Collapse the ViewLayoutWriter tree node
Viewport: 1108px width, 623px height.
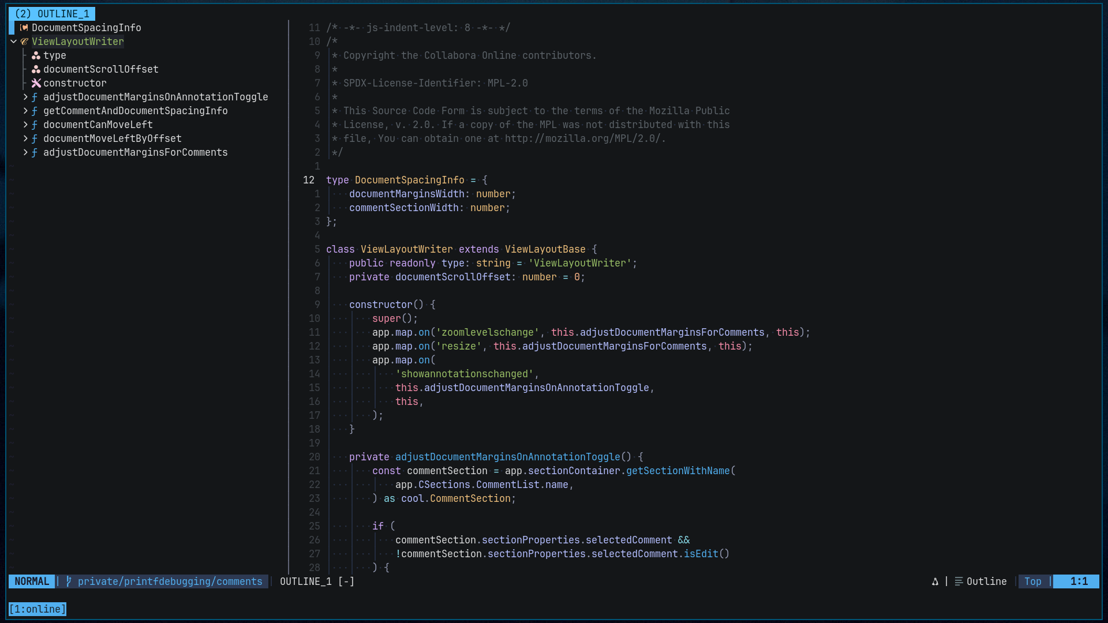pyautogui.click(x=13, y=42)
